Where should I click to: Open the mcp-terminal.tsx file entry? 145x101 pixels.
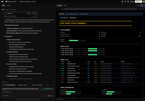coord(21,16)
